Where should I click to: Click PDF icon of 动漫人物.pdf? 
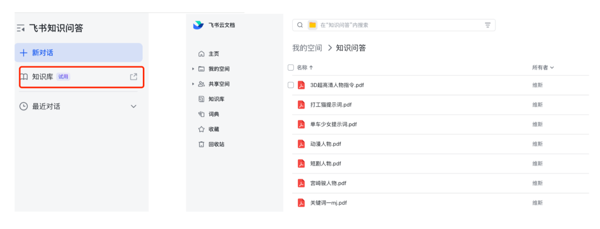(x=301, y=144)
